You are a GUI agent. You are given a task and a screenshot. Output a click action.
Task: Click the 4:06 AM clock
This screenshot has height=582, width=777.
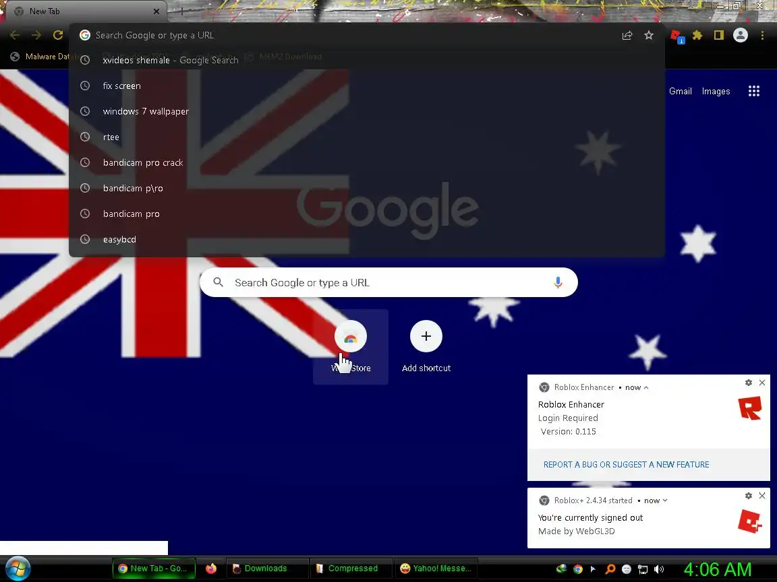pos(717,569)
